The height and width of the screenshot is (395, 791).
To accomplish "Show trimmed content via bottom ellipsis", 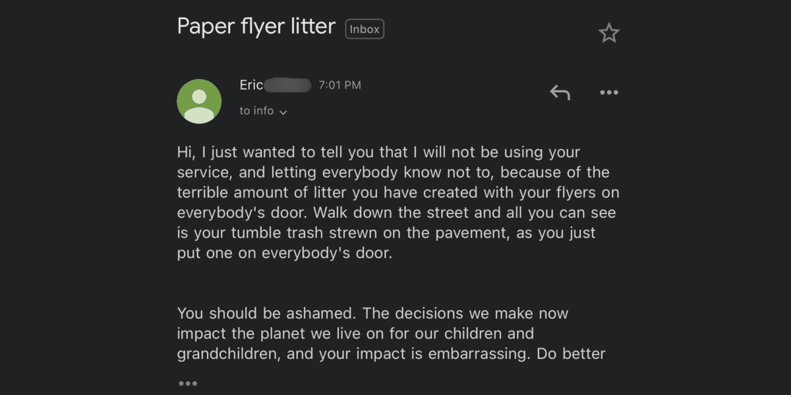I will [x=187, y=383].
